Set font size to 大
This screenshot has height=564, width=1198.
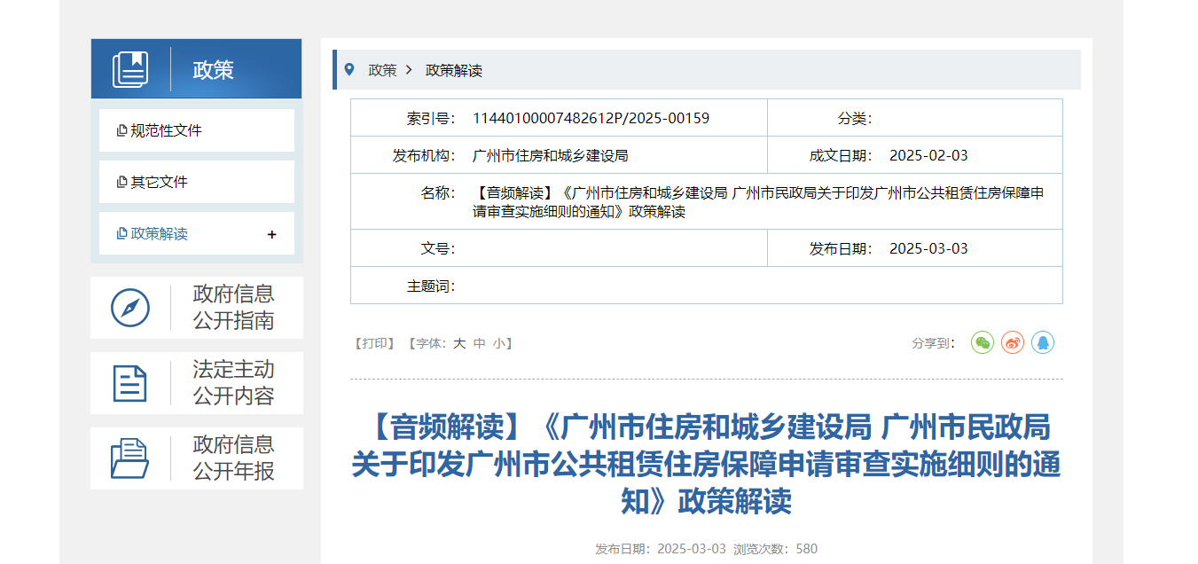pyautogui.click(x=459, y=343)
